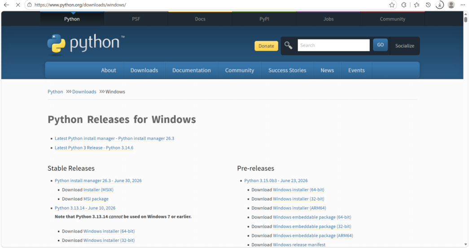This screenshot has height=248, width=469.
Task: Click the magnifying glass search icon
Action: 288,45
